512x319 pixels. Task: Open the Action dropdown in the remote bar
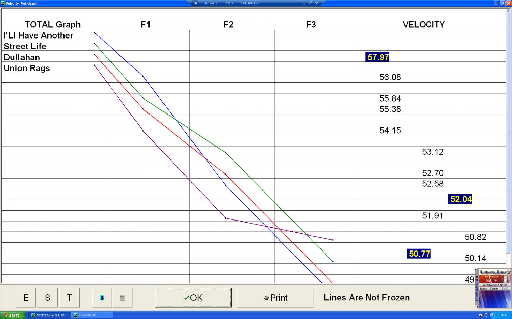(211, 3)
